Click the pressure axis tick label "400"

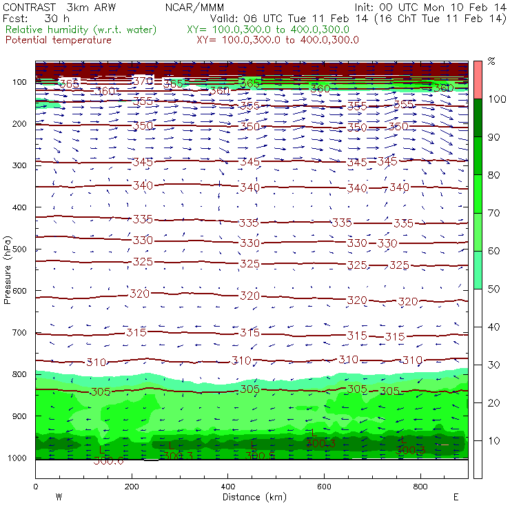pos(19,207)
